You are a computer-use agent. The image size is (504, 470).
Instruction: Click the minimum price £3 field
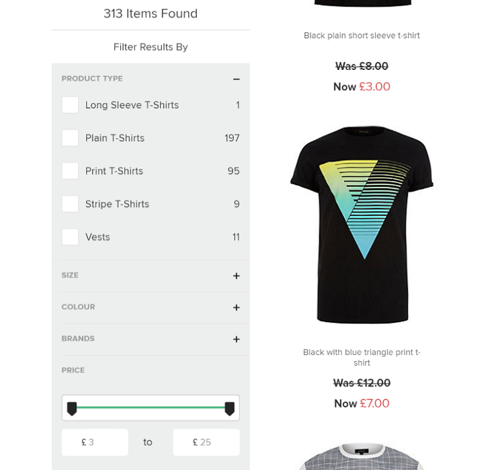point(95,442)
